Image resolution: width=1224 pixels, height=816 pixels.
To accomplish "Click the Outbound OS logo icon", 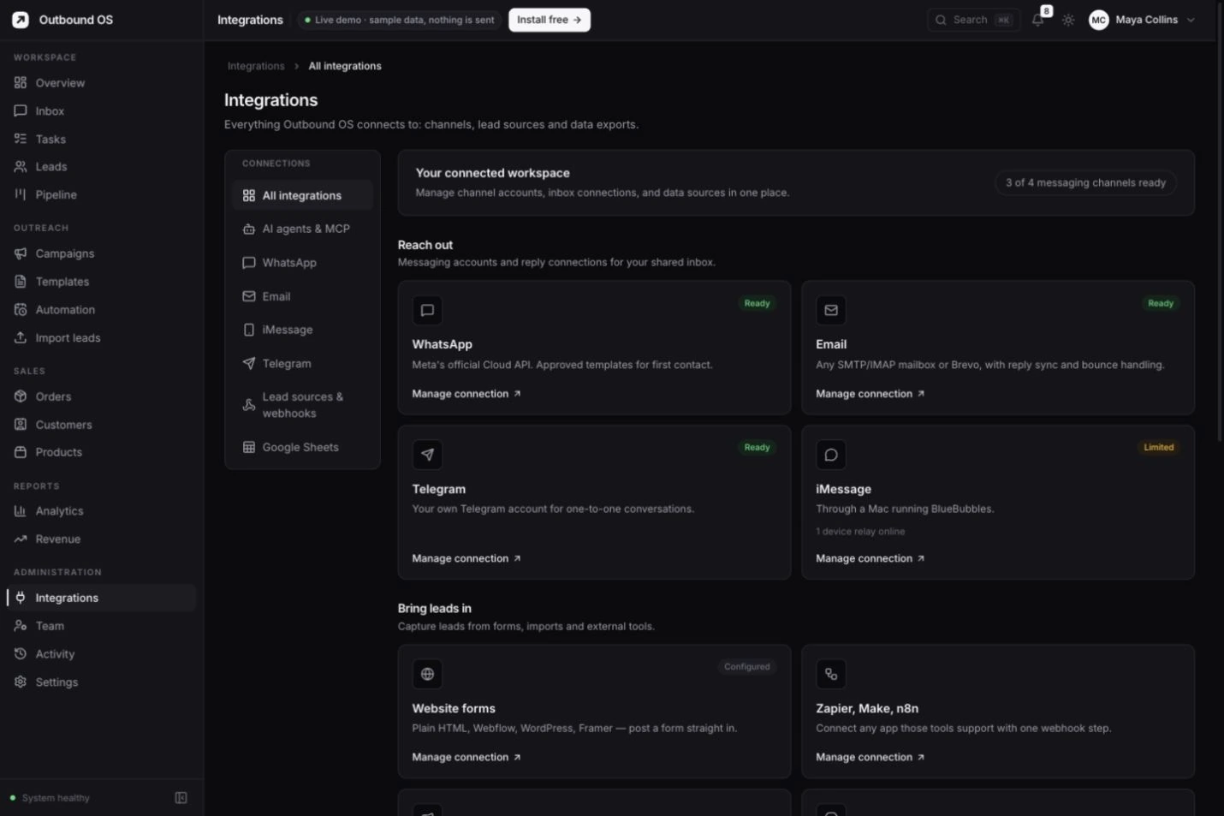I will tap(21, 20).
